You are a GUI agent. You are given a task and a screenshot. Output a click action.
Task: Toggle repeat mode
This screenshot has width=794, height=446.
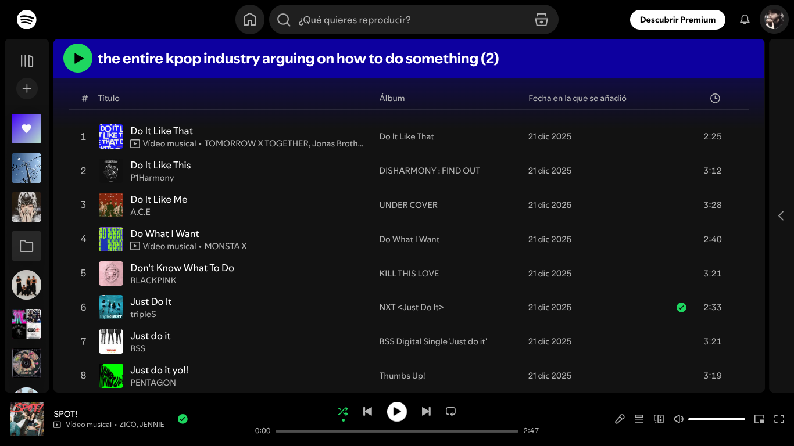[450, 411]
